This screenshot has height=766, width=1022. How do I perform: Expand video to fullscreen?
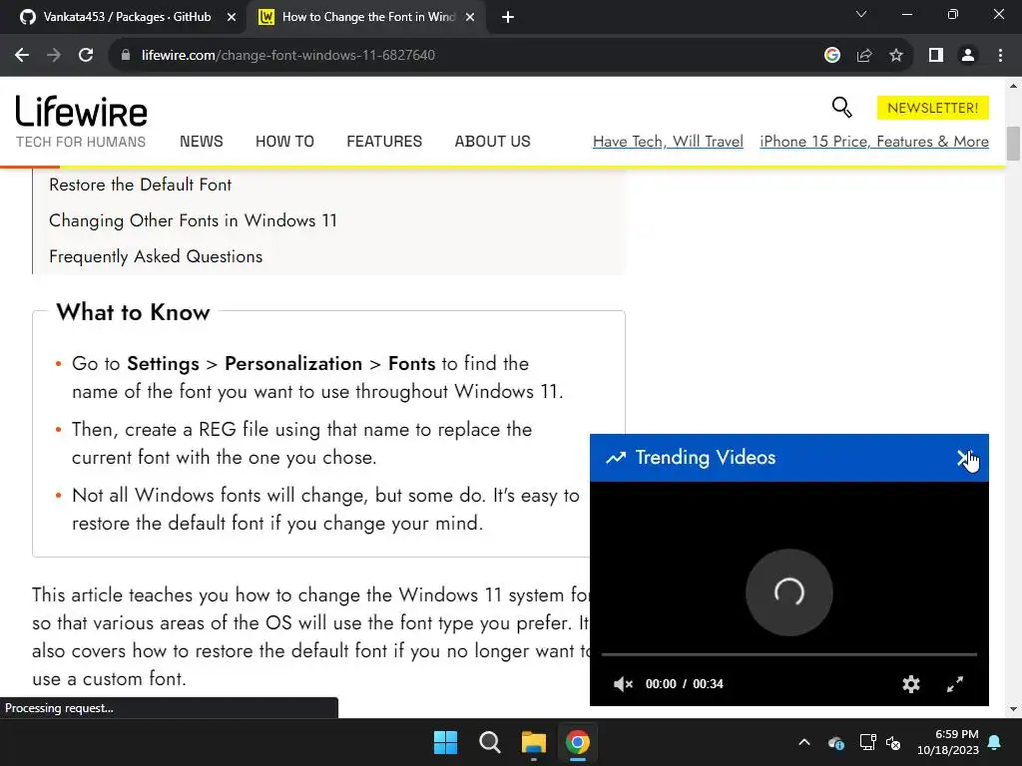955,684
